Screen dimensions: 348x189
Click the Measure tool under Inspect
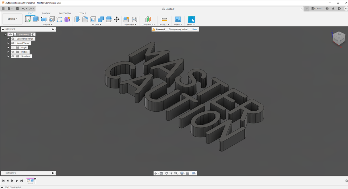click(165, 19)
